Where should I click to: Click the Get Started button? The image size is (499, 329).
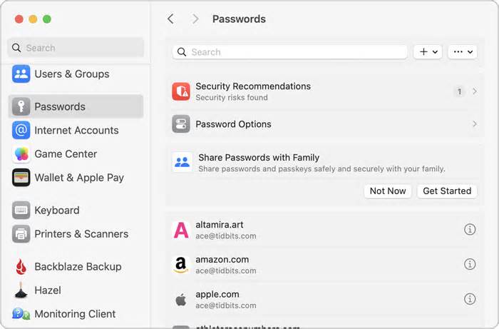click(447, 191)
